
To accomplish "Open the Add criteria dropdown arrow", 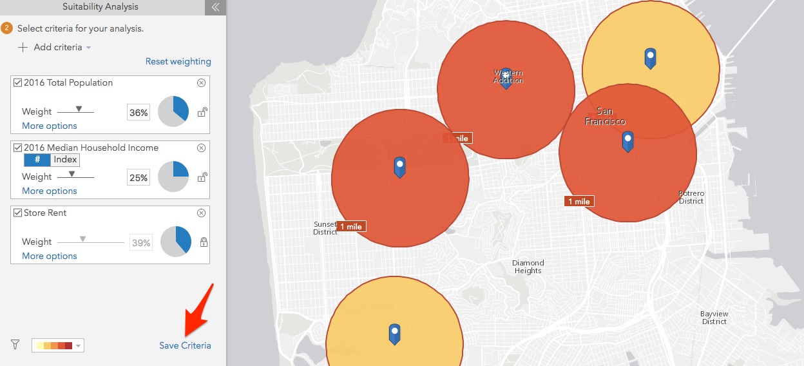I will tap(88, 48).
